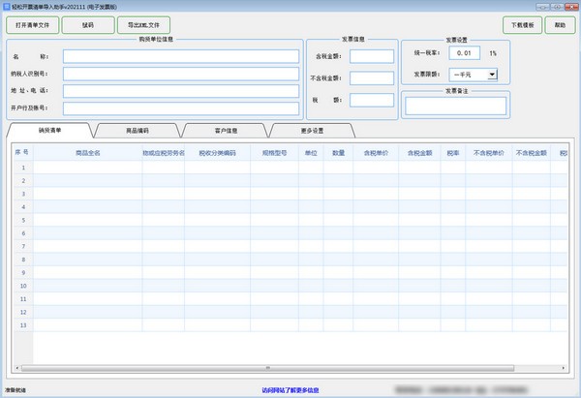Click the 名称 input field

(x=181, y=56)
